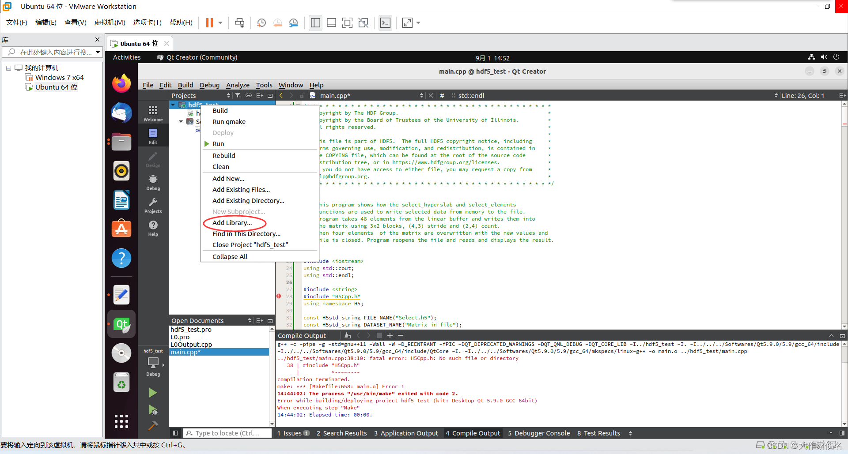Open Thunderbird mail from the dock
The image size is (848, 454).
coord(121,113)
